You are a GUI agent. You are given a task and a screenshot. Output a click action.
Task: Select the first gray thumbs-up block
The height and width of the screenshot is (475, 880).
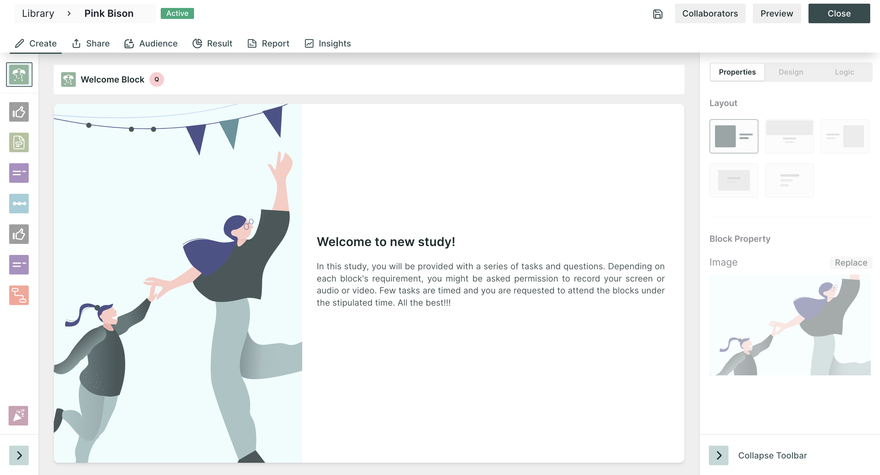point(19,112)
